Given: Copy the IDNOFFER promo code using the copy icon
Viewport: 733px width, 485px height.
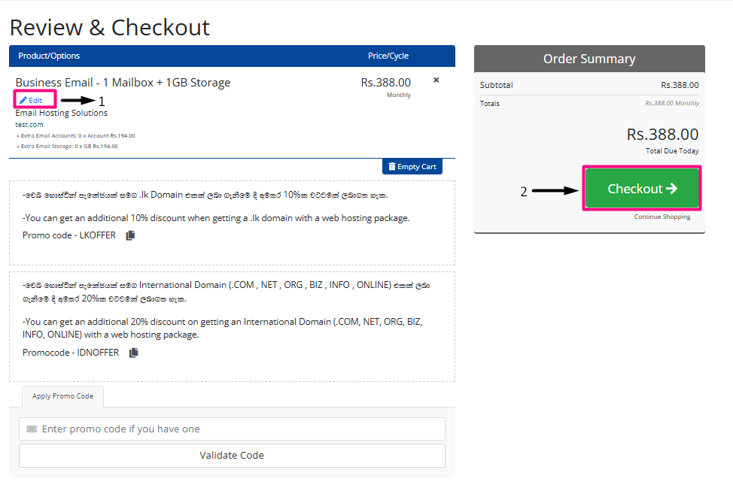Looking at the screenshot, I should coord(133,352).
